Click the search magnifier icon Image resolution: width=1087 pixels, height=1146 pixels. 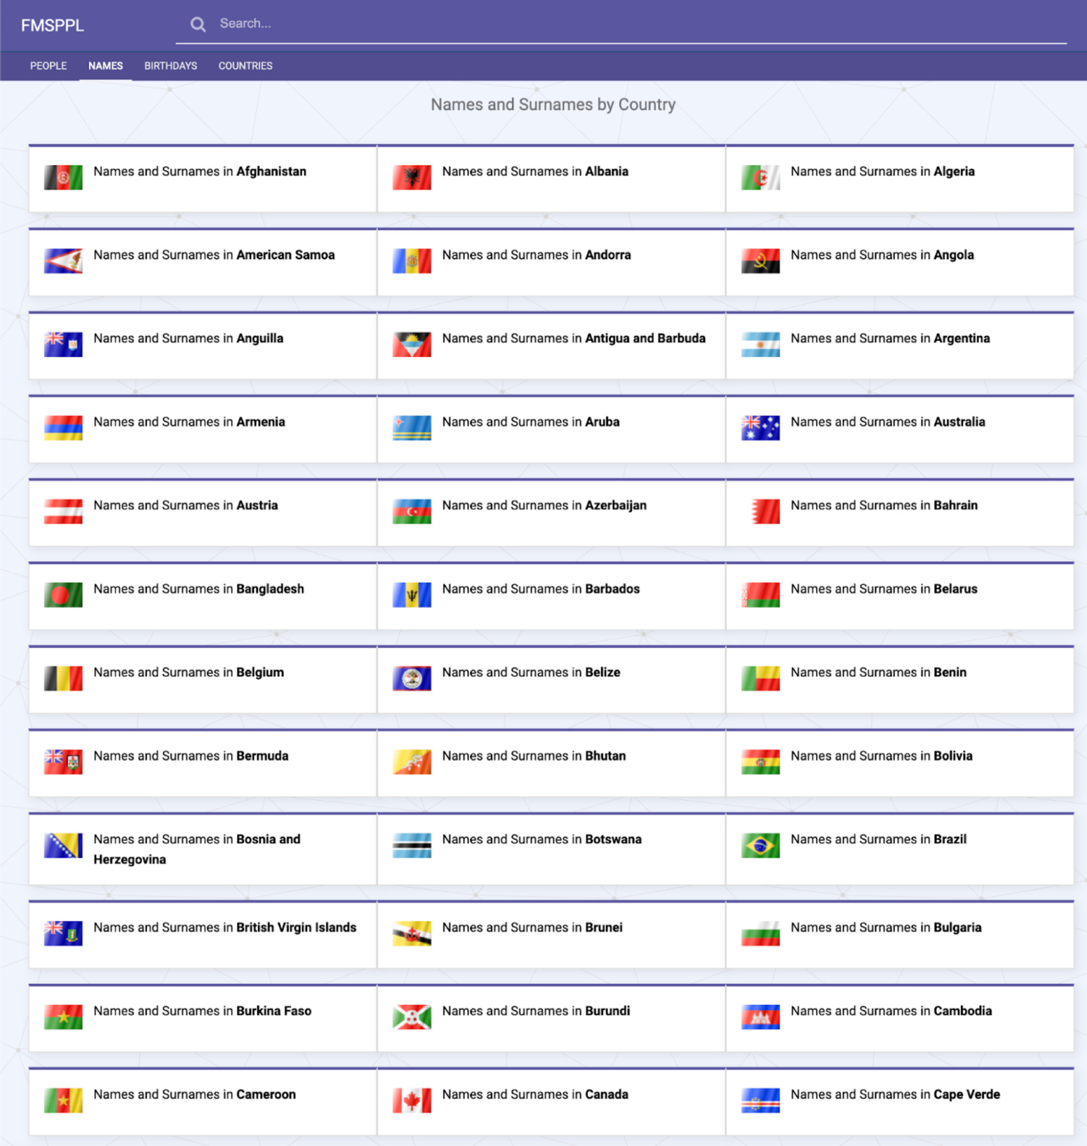198,24
